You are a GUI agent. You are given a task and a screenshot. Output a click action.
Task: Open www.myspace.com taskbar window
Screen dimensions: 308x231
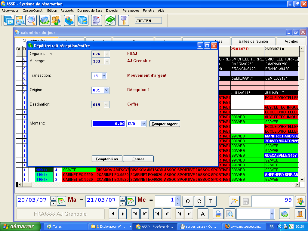point(244,226)
